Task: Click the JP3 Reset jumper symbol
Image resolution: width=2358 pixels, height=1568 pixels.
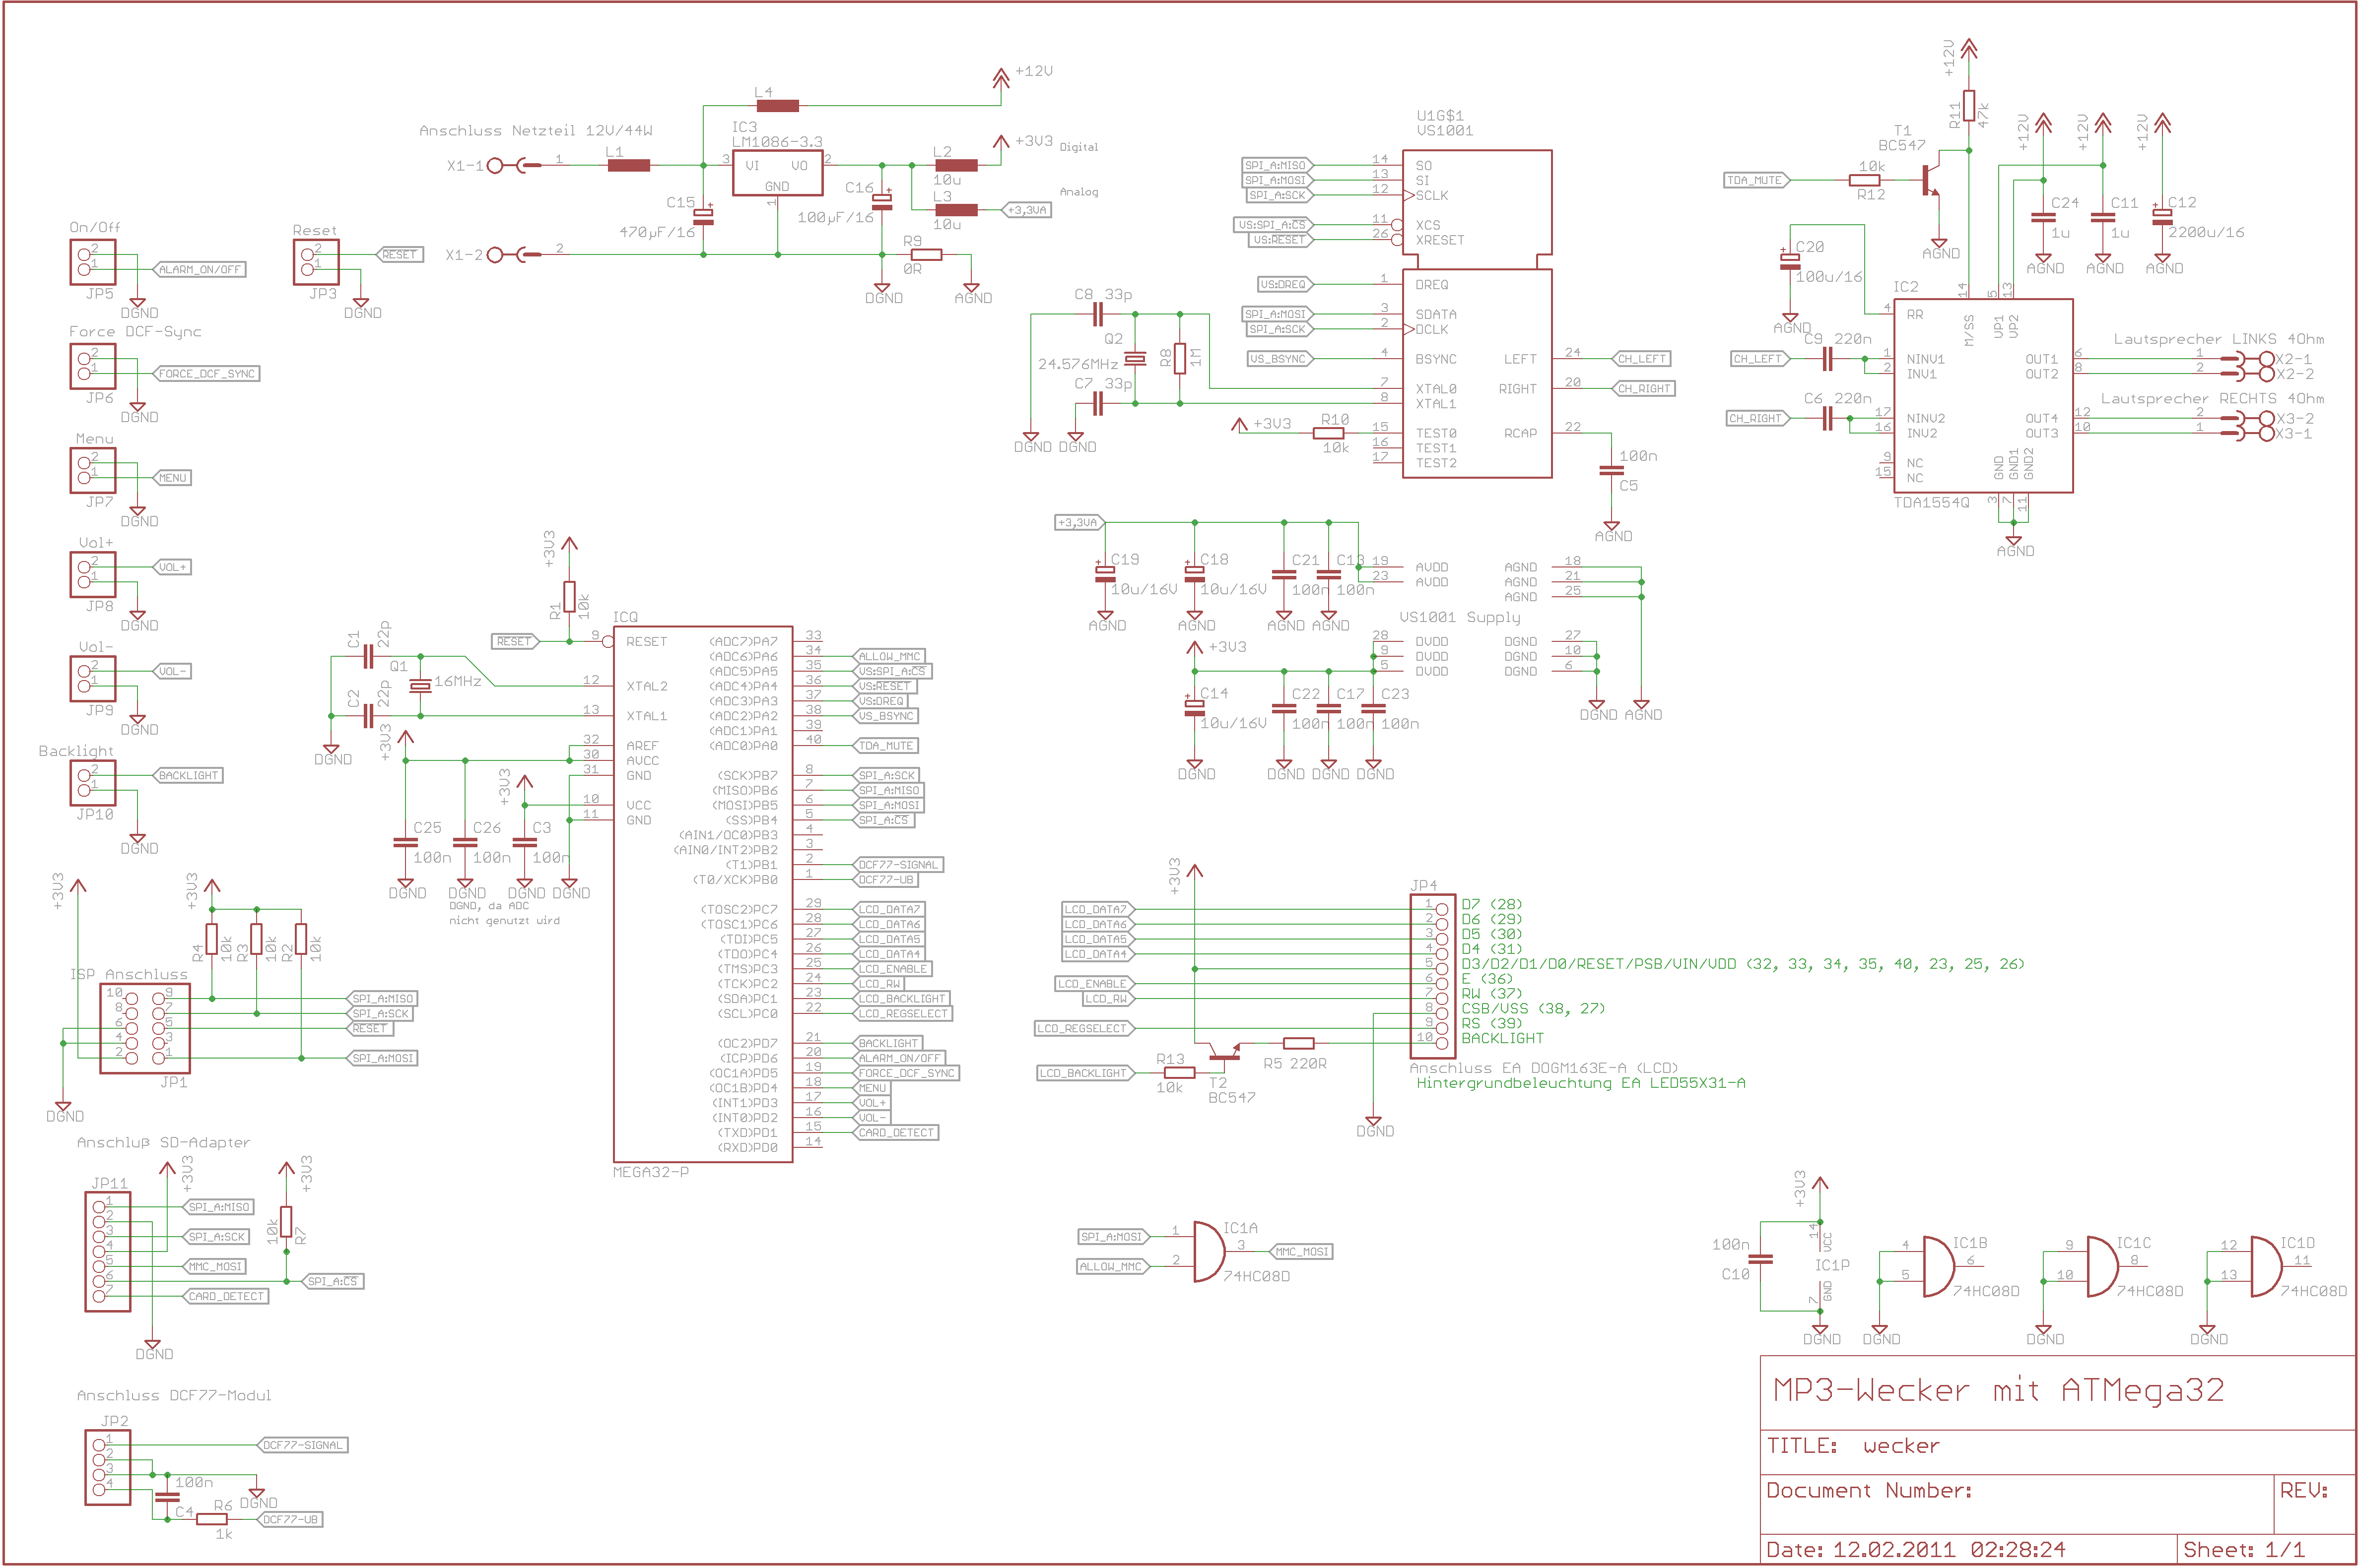Action: (x=316, y=262)
